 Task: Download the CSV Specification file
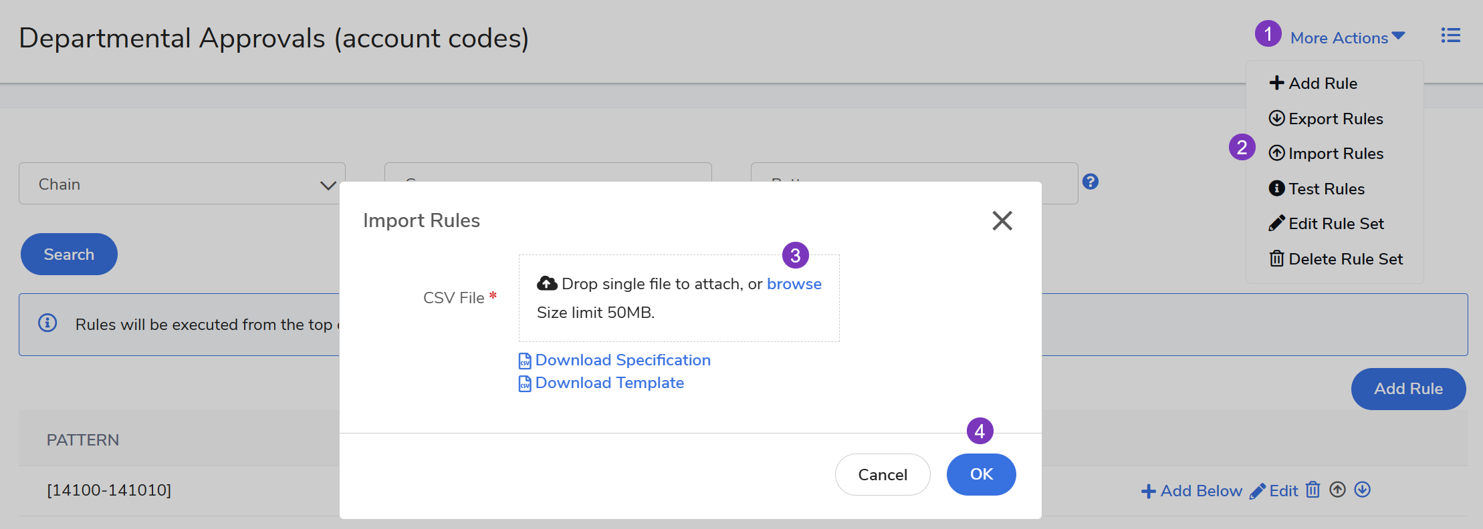(x=622, y=360)
